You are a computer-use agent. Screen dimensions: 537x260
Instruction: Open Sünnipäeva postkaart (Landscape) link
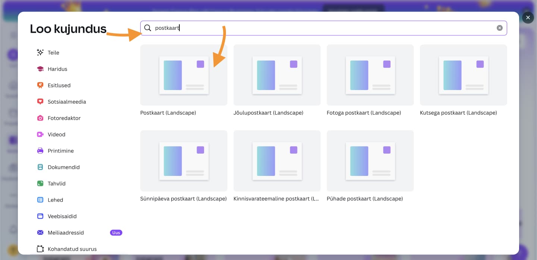183,199
